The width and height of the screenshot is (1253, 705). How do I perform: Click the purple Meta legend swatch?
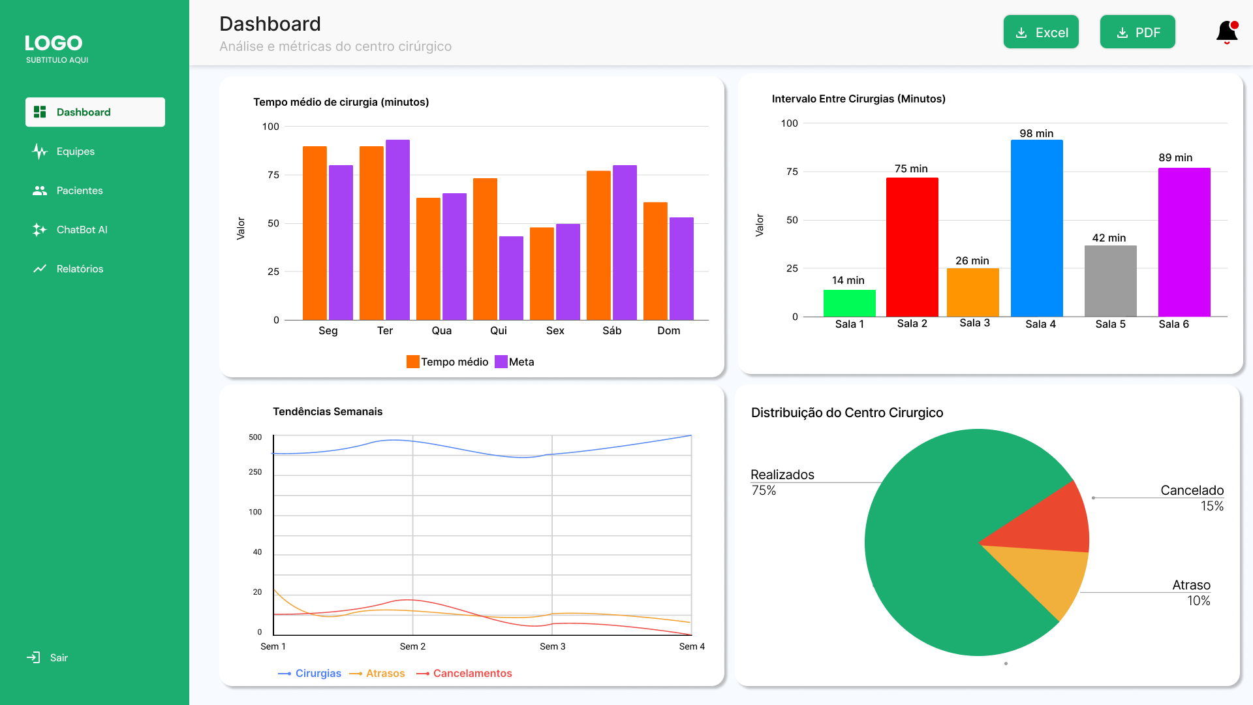pyautogui.click(x=501, y=362)
